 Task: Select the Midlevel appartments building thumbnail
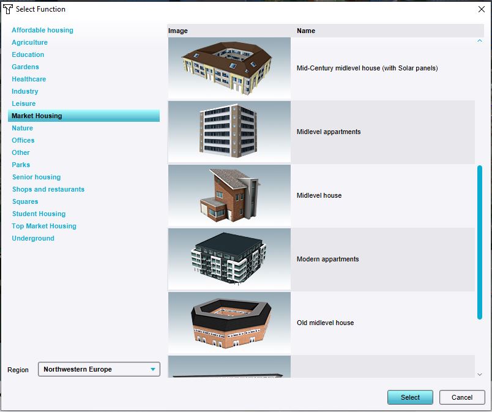pyautogui.click(x=229, y=132)
